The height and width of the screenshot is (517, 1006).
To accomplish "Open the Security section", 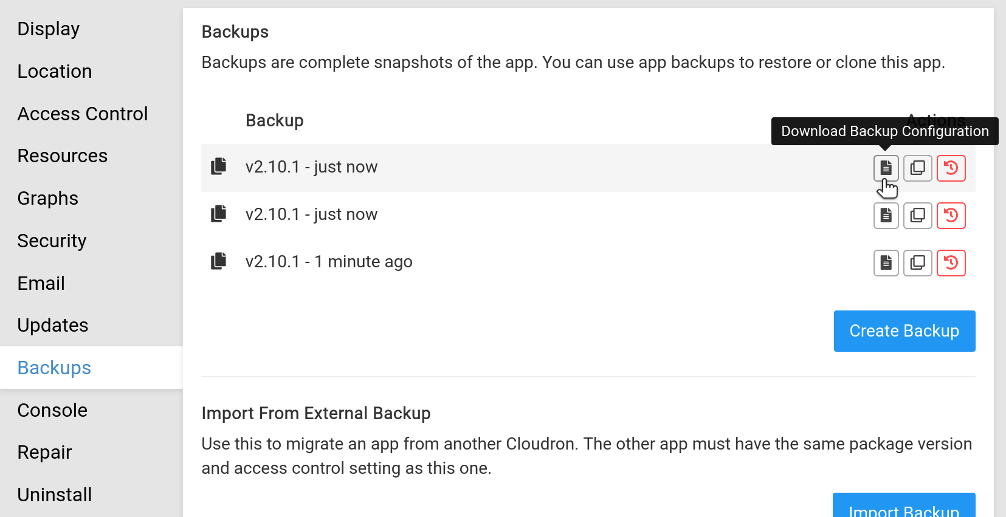I will click(52, 241).
